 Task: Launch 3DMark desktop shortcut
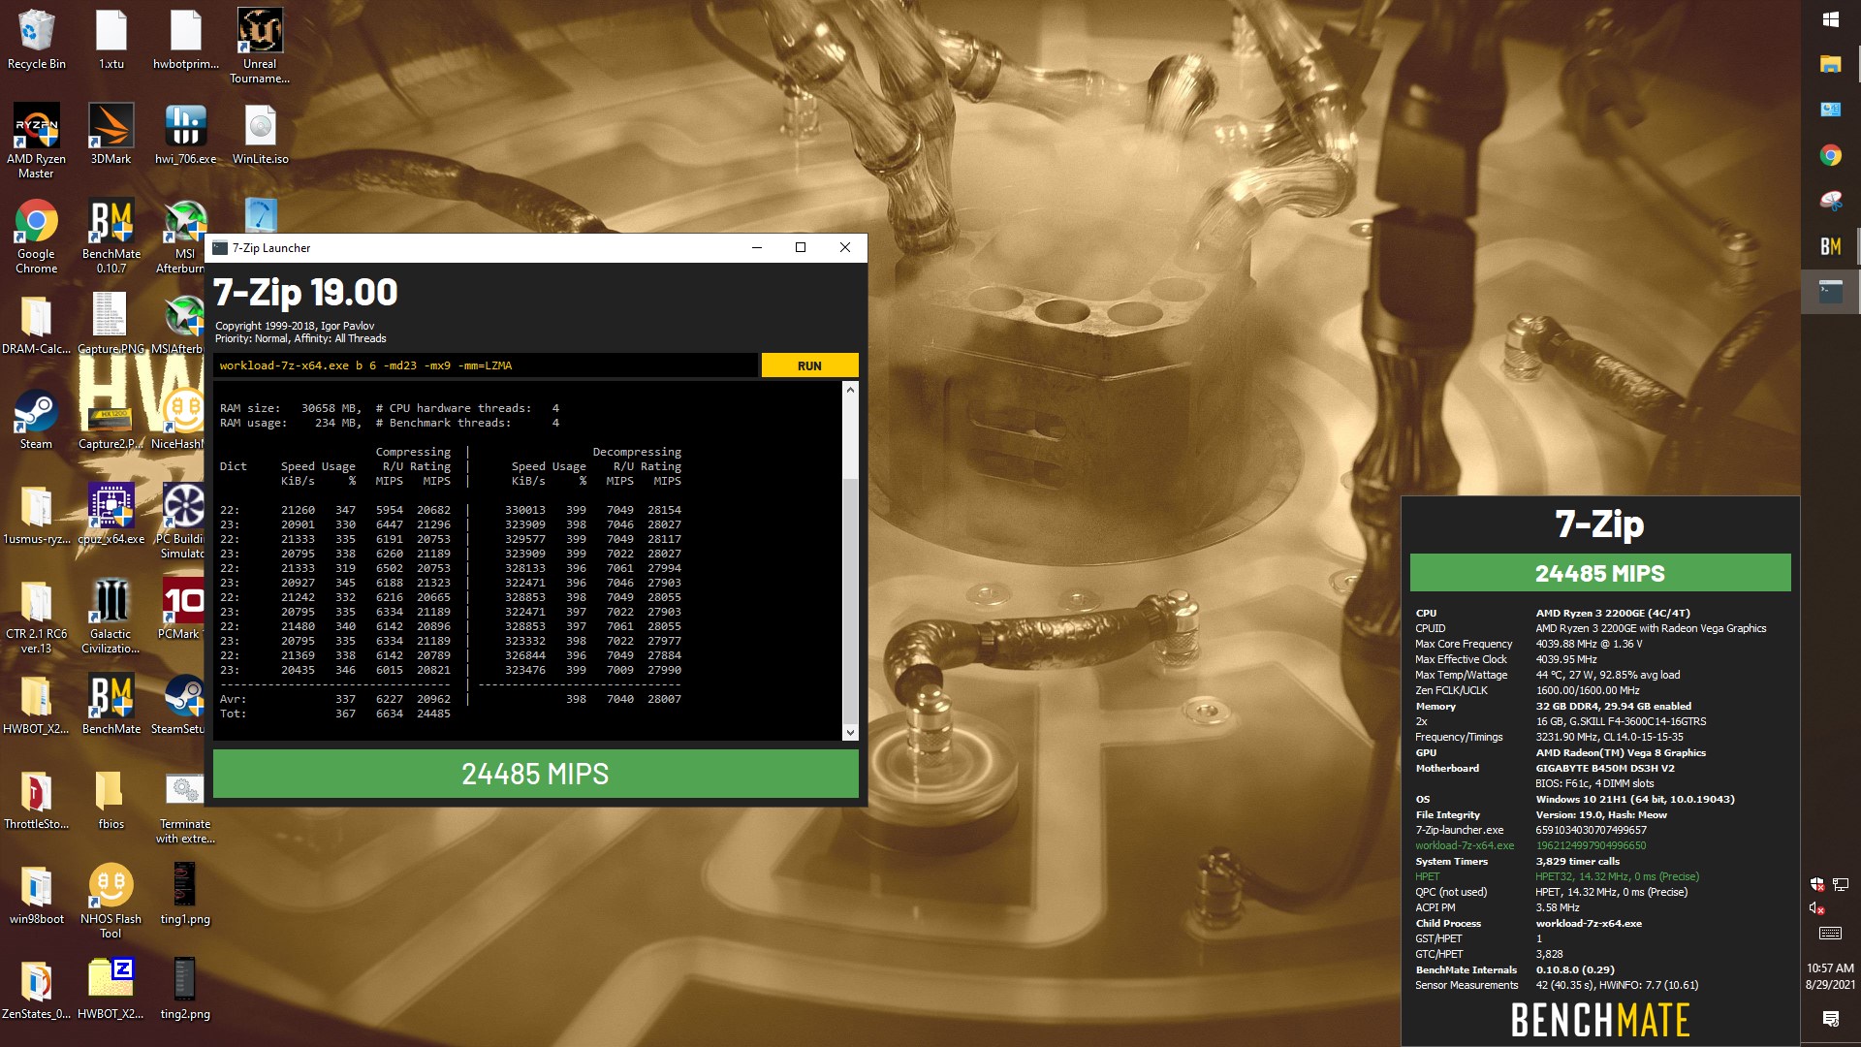pyautogui.click(x=110, y=134)
